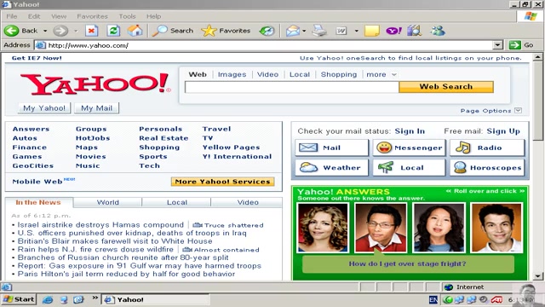
Task: Select the Shopping search tab
Action: click(x=339, y=74)
